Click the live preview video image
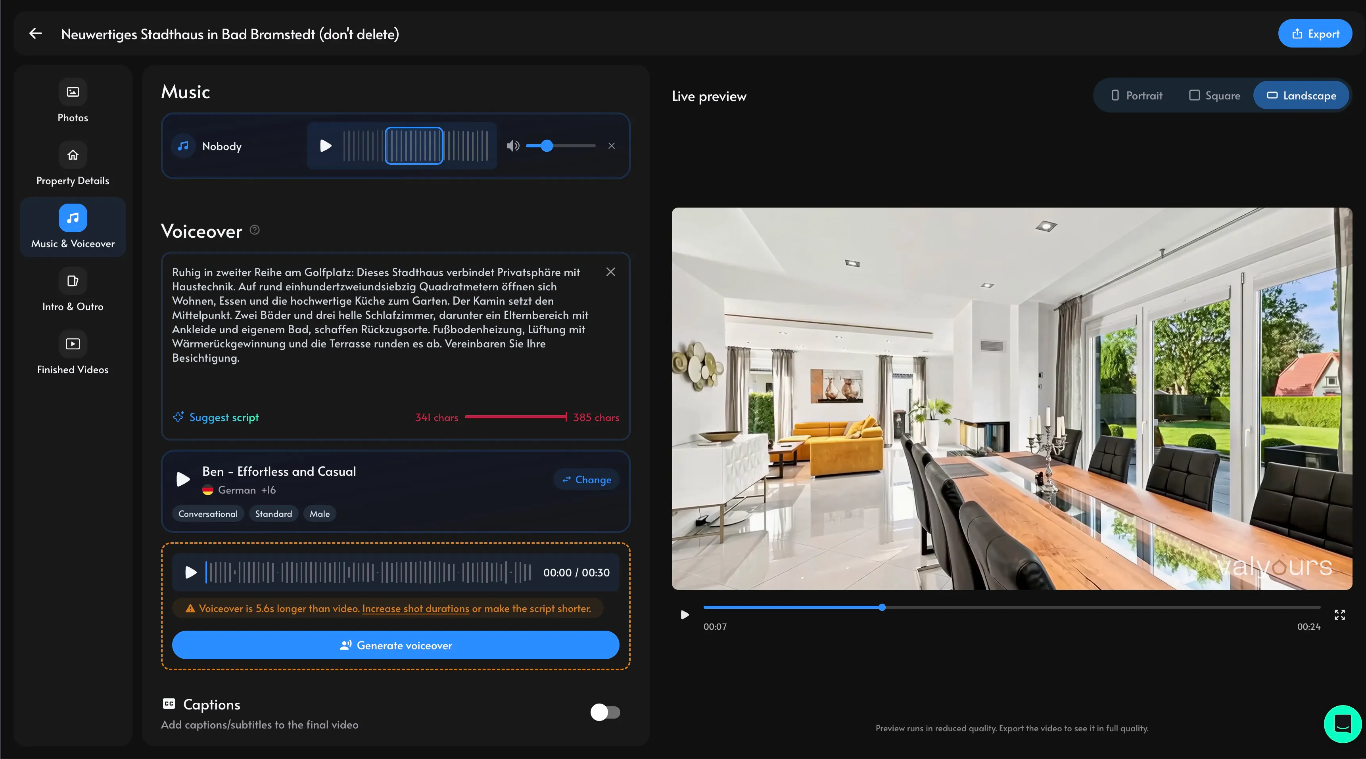1366x759 pixels. 1011,398
